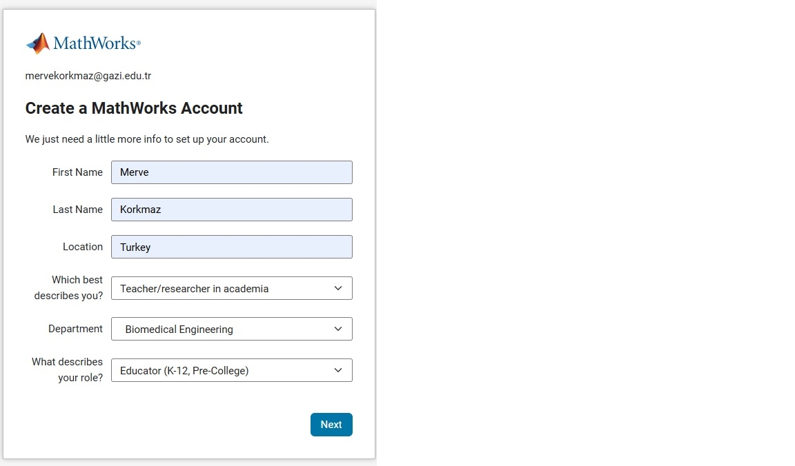Click chevron arrow beside Teacher/researcher in academia
The image size is (795, 466).
pos(338,288)
